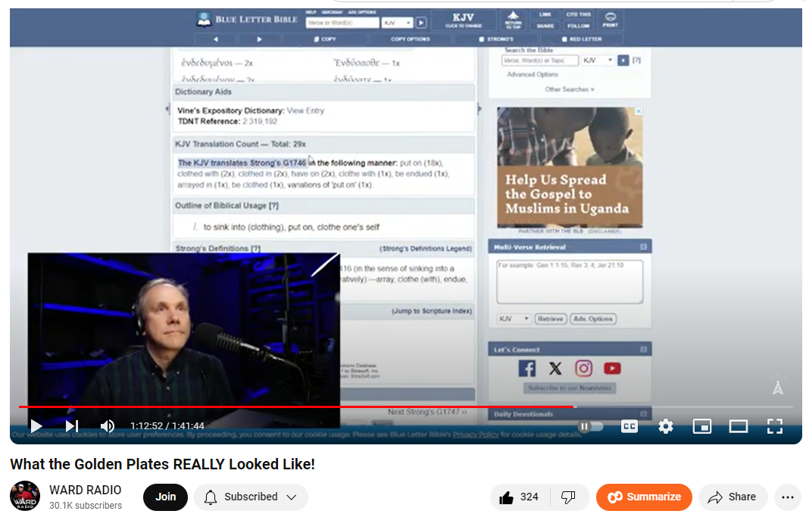Open sidebar search KJV dropdown
The image size is (806, 514).
click(598, 61)
